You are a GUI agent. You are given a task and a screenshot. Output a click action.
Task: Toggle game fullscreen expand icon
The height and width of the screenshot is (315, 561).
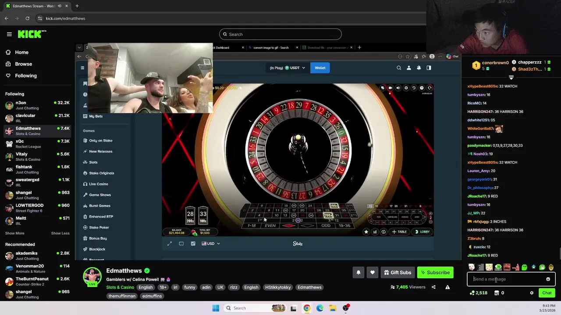click(x=170, y=244)
